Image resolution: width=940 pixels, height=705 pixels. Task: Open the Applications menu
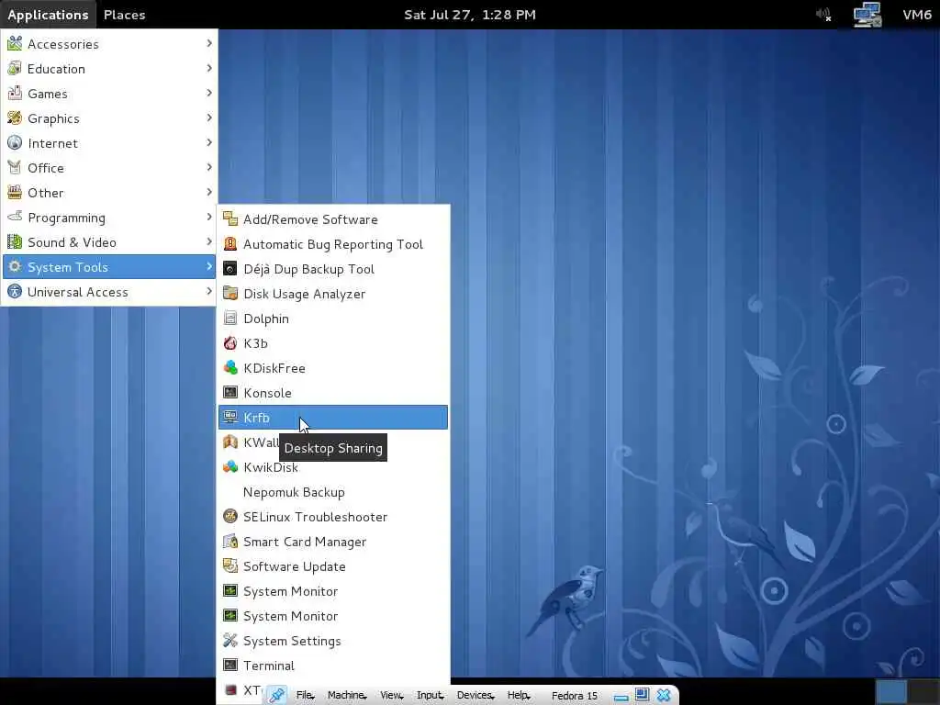(x=48, y=15)
